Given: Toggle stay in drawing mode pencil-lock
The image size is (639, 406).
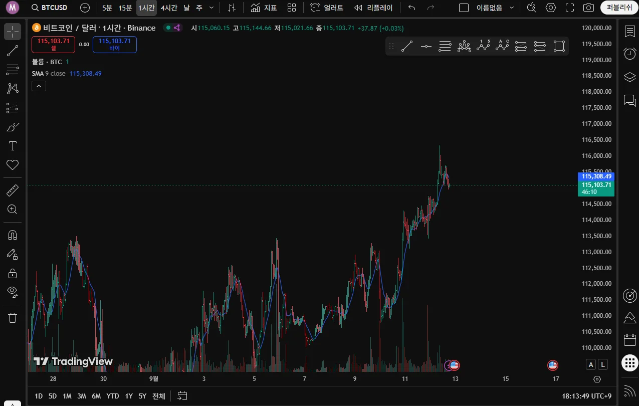Looking at the screenshot, I should [x=13, y=254].
